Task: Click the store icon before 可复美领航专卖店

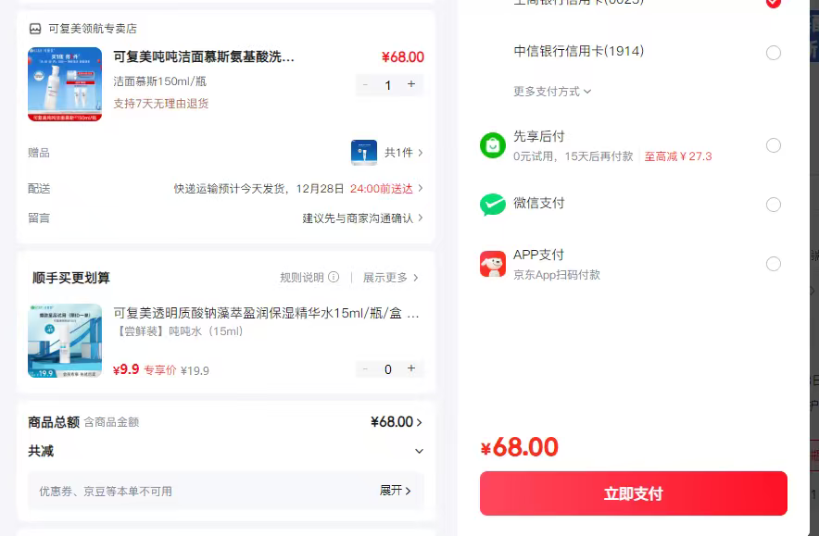Action: click(33, 29)
